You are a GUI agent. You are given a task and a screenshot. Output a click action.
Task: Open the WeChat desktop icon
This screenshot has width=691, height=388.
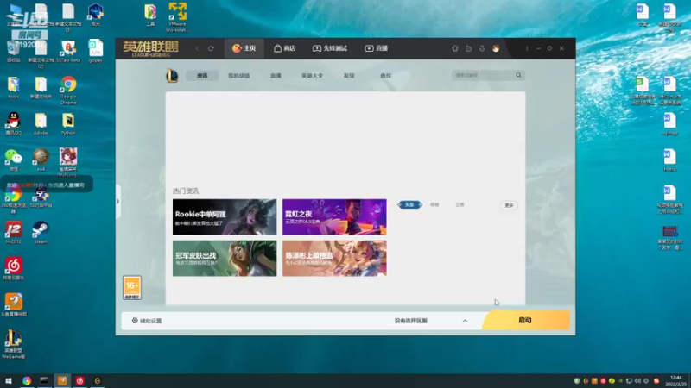(14, 160)
